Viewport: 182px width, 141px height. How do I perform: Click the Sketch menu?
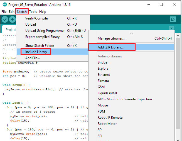(22, 12)
